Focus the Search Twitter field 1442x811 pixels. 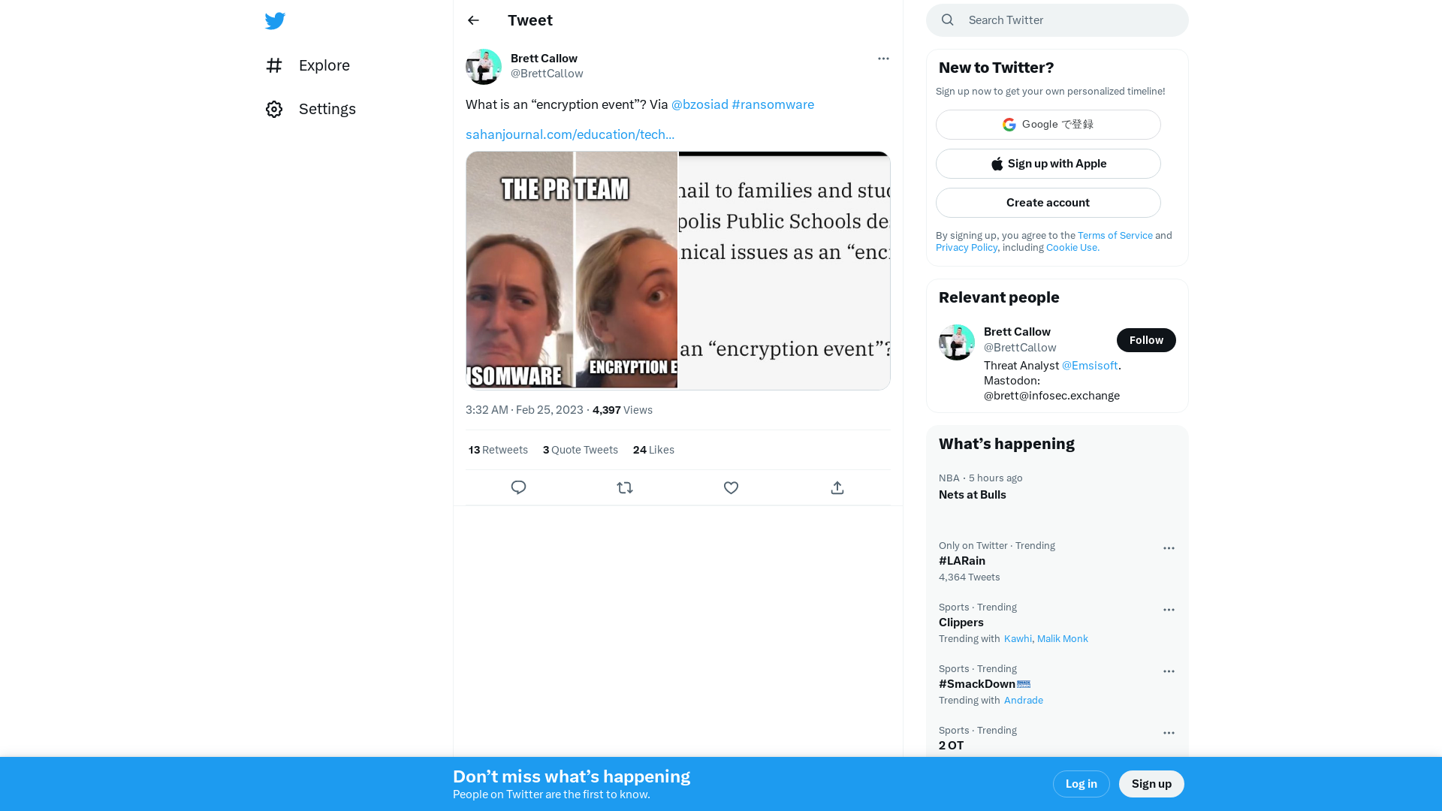(1057, 20)
